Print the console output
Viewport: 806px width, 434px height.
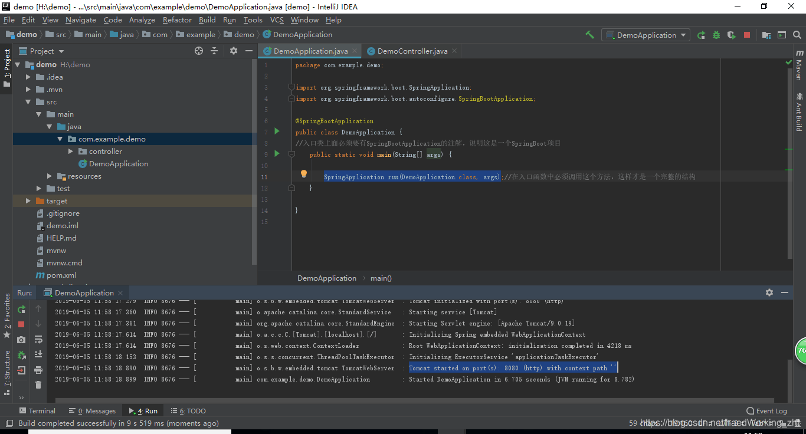tap(38, 370)
